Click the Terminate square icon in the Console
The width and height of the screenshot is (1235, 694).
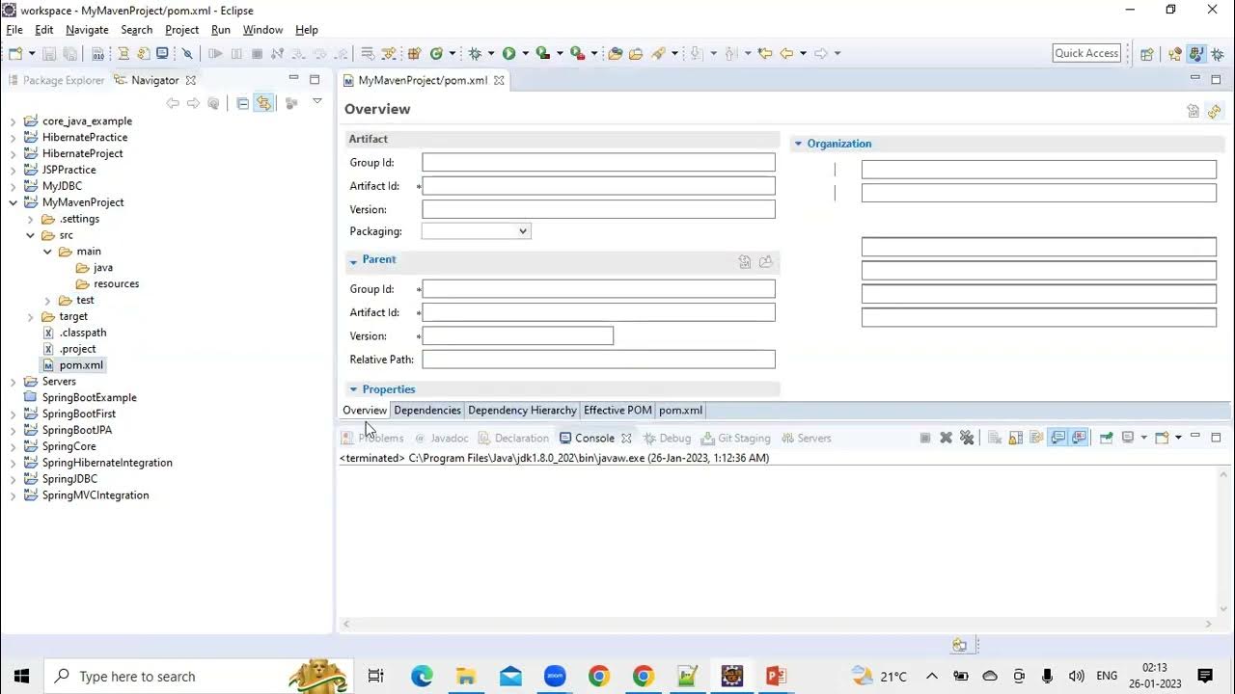click(924, 438)
